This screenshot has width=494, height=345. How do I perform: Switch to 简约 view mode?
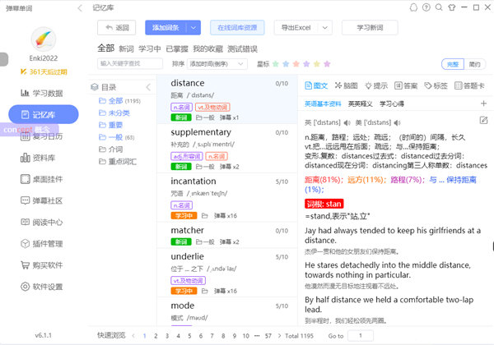point(474,64)
